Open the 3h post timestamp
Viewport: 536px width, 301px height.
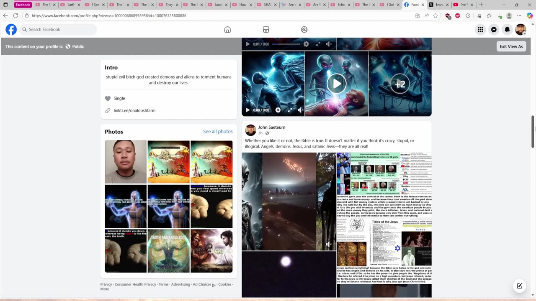pyautogui.click(x=260, y=133)
